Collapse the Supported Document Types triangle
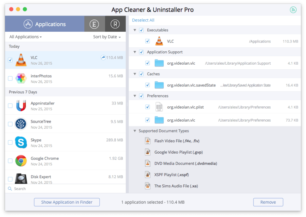This screenshot has height=217, width=306. [x=135, y=131]
